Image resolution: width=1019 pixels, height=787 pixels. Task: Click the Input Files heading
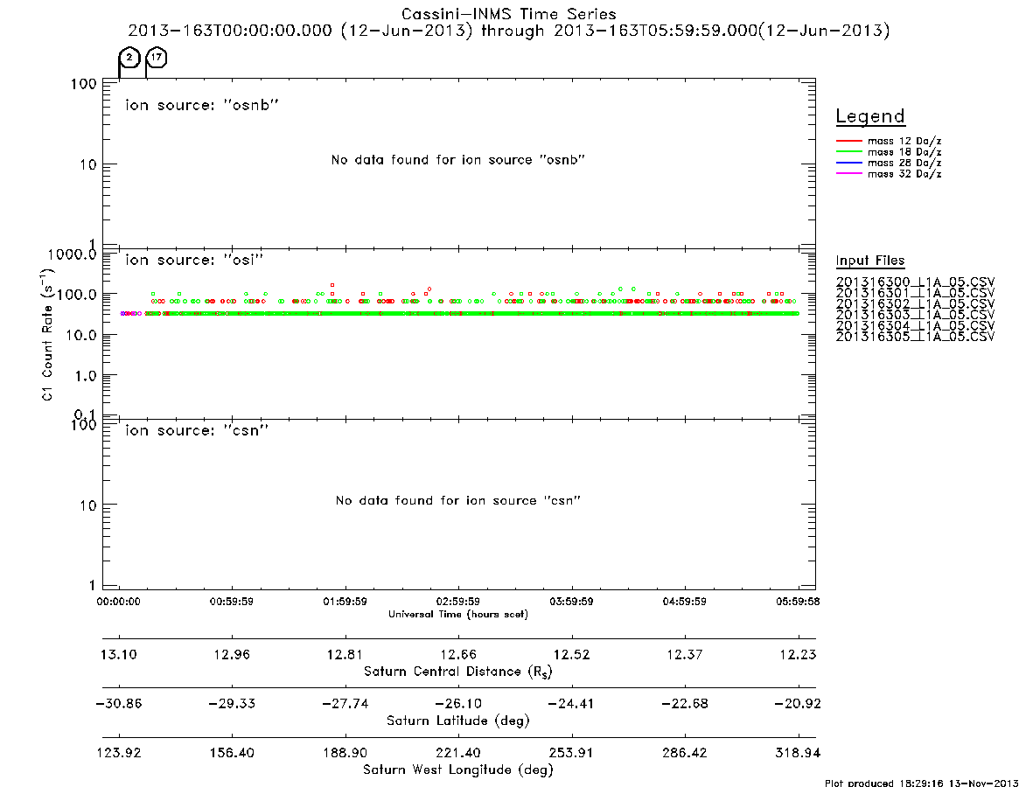click(870, 261)
